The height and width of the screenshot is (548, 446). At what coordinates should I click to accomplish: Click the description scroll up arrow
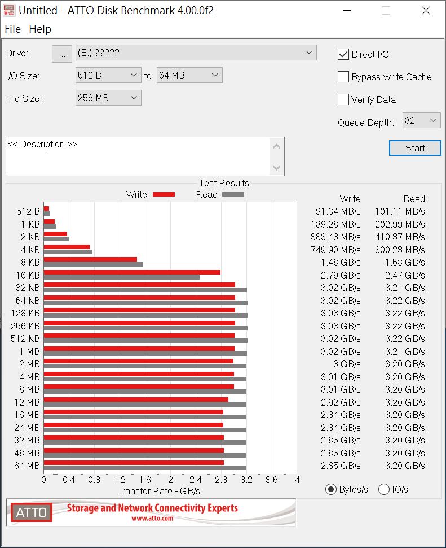pos(276,146)
